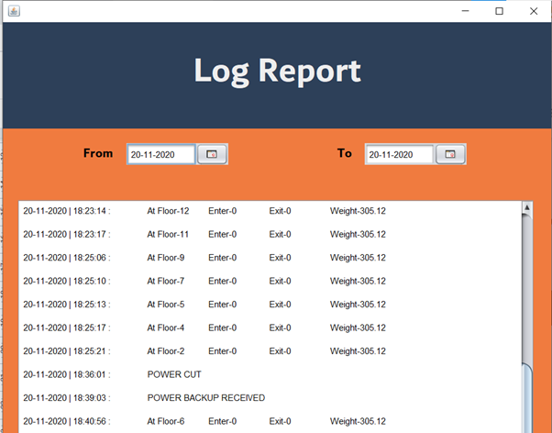
Task: Click 'Enter-0' in the Floor-12 row
Action: (223, 211)
